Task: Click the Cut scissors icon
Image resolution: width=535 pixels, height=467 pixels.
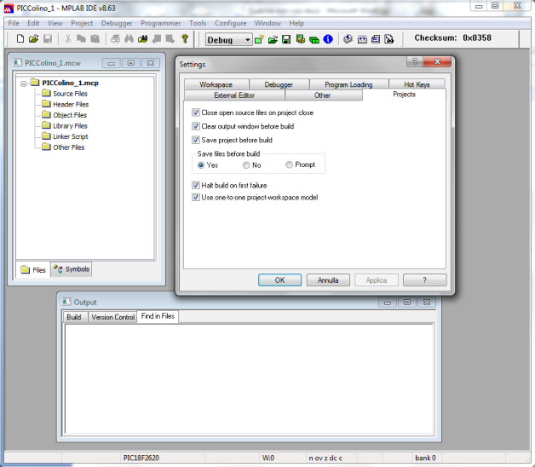Action: 68,39
